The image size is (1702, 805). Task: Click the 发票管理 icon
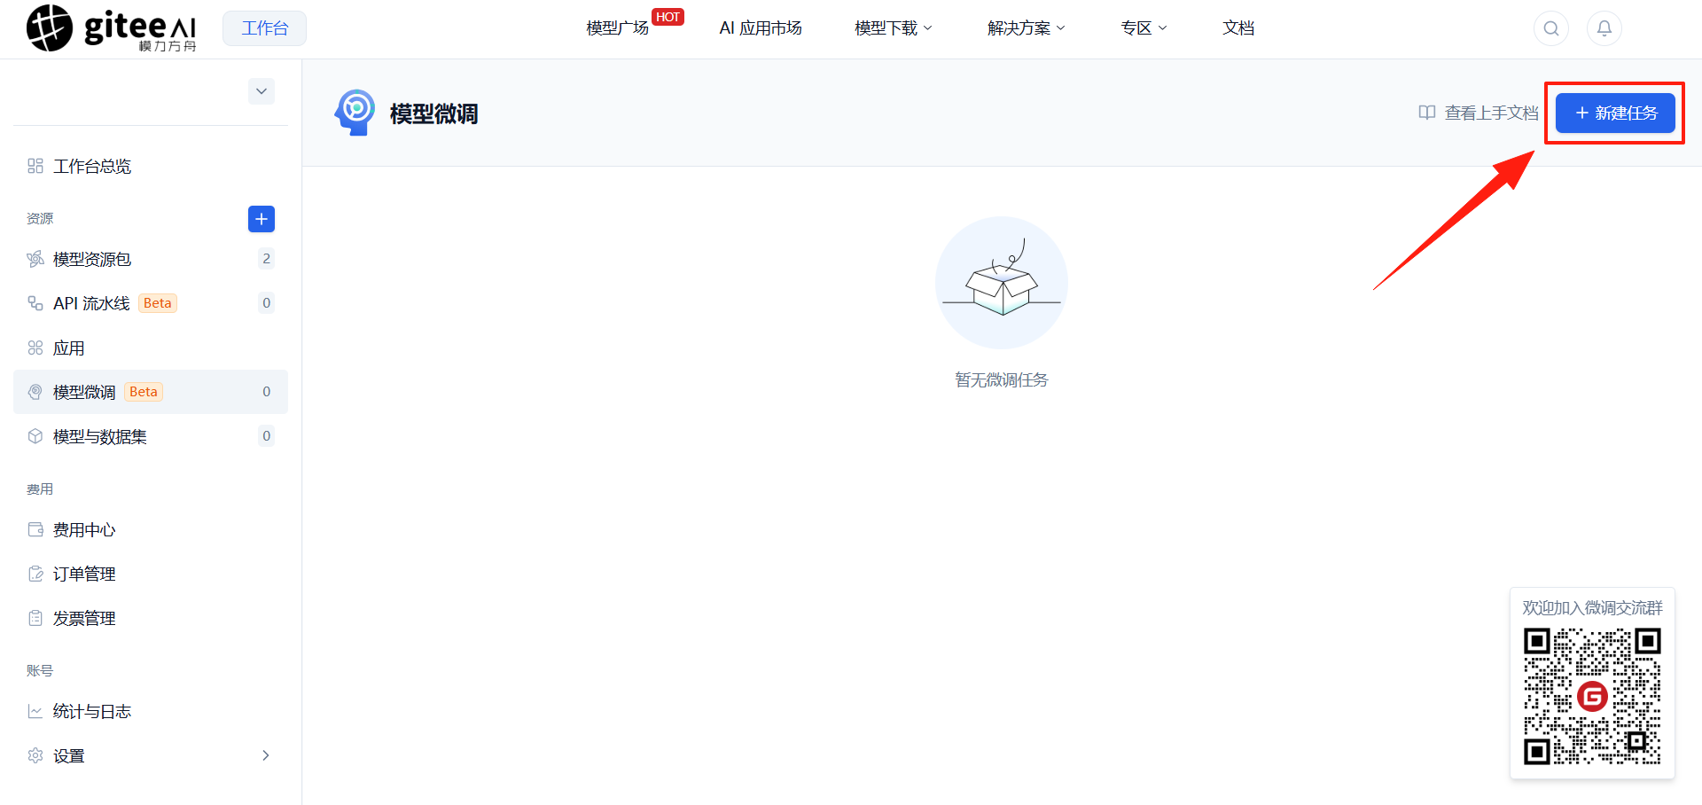pos(35,618)
